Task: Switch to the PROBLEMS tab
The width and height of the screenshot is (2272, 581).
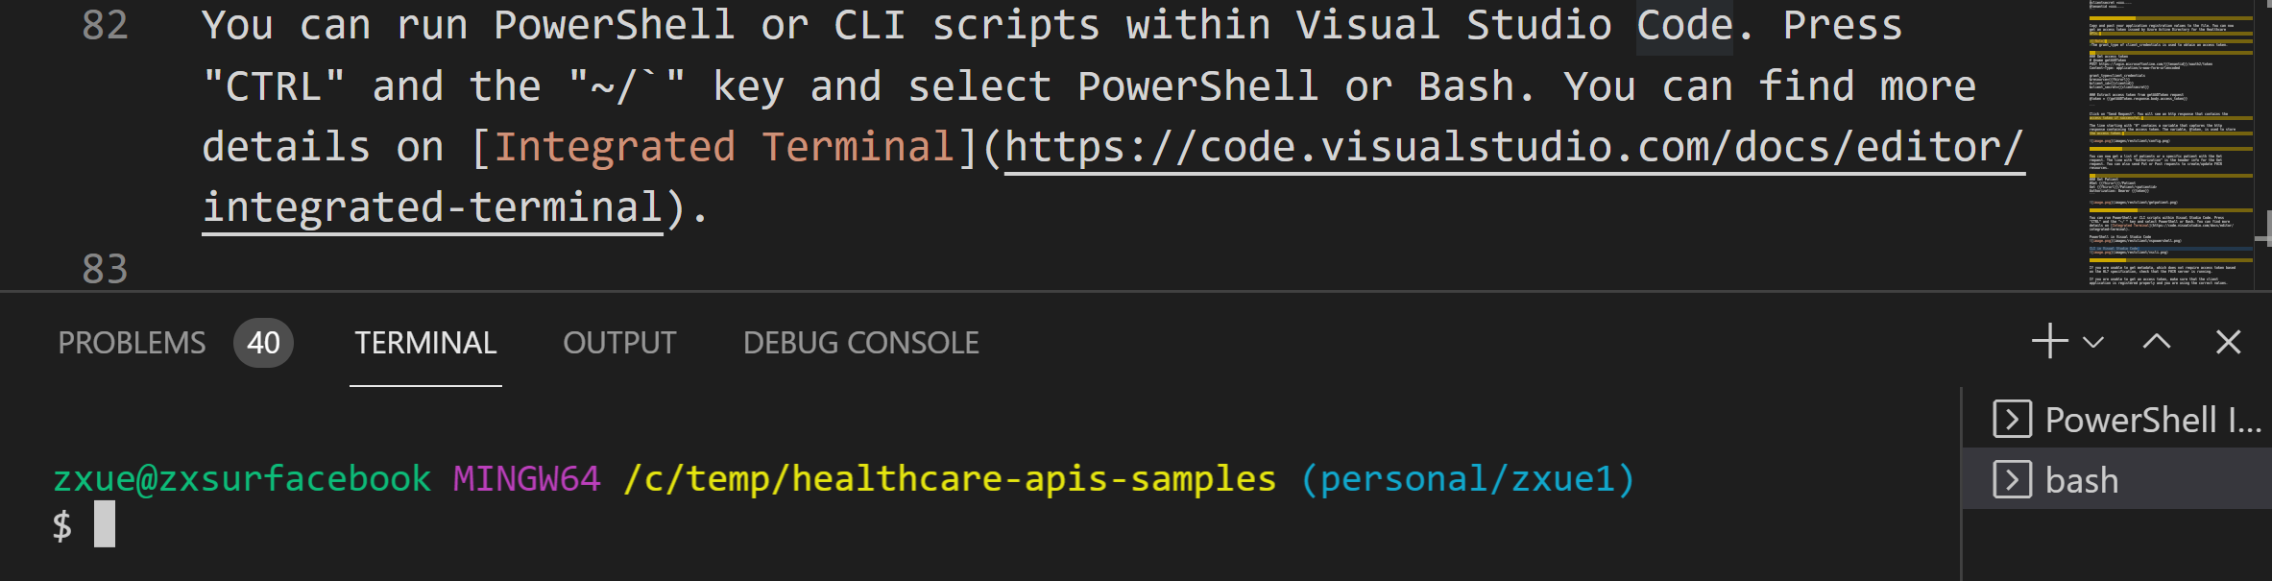Action: tap(131, 342)
